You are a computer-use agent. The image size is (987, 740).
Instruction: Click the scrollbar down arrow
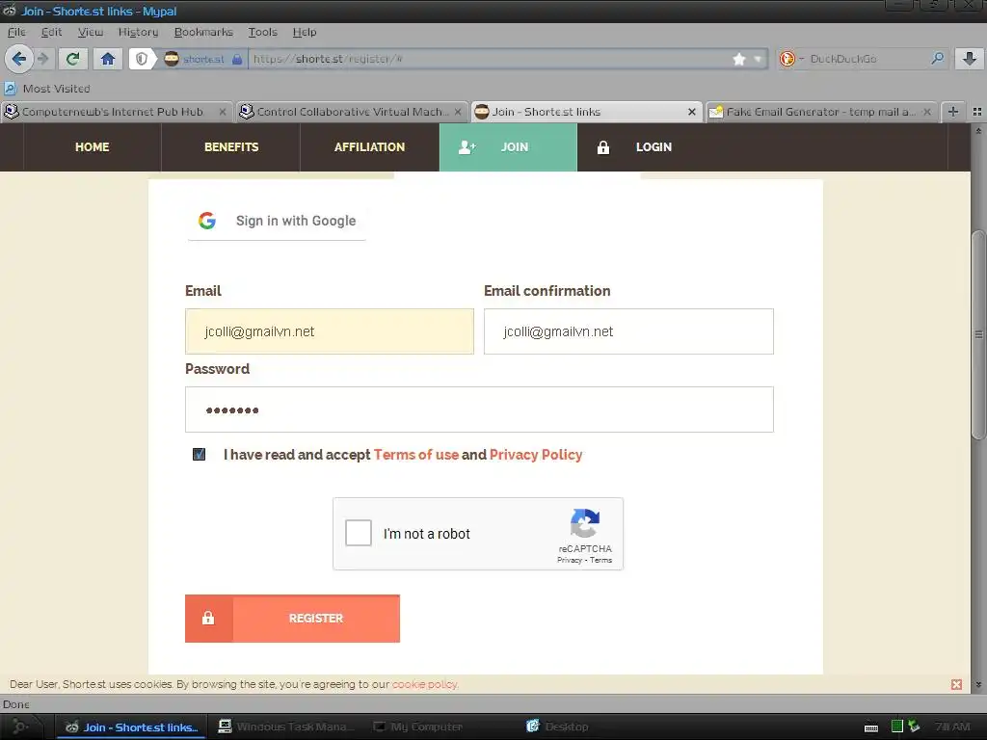click(978, 684)
